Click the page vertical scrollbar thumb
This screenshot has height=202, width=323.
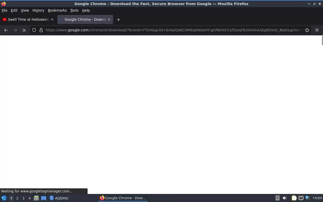pos(322,40)
